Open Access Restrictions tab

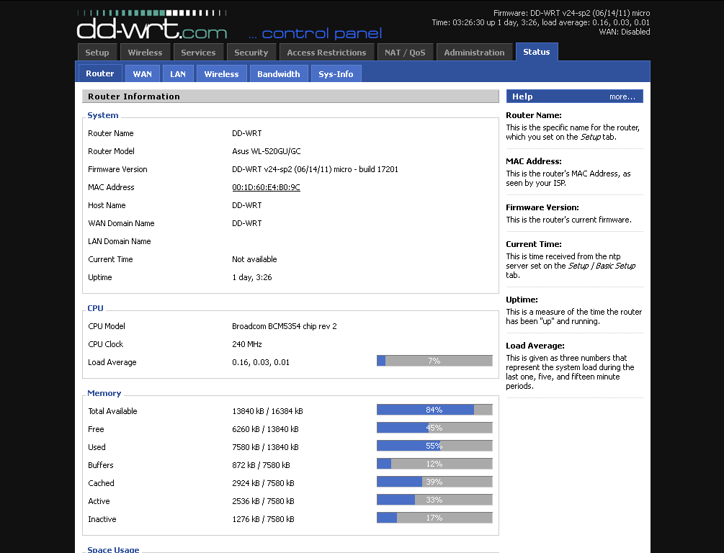tap(326, 52)
